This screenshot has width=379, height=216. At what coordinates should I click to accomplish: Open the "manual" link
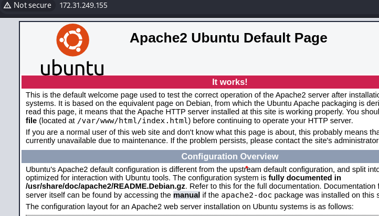(186, 195)
